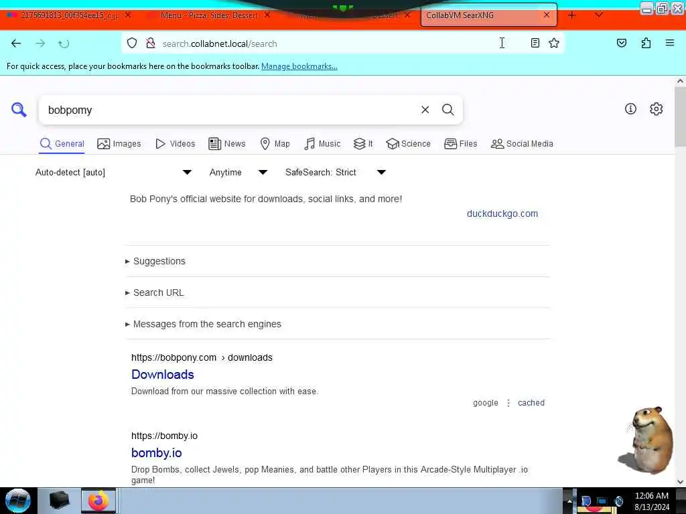Image resolution: width=686 pixels, height=514 pixels.
Task: Switch to the Files search category
Action: click(x=461, y=144)
